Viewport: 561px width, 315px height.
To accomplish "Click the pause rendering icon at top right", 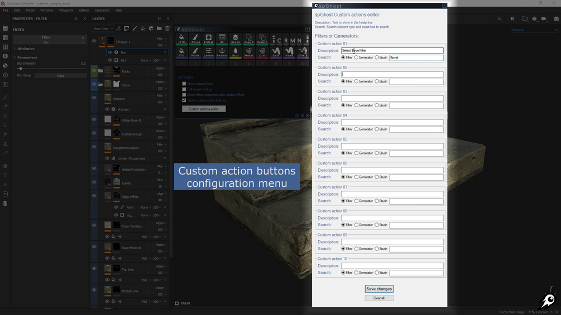I will (x=512, y=18).
